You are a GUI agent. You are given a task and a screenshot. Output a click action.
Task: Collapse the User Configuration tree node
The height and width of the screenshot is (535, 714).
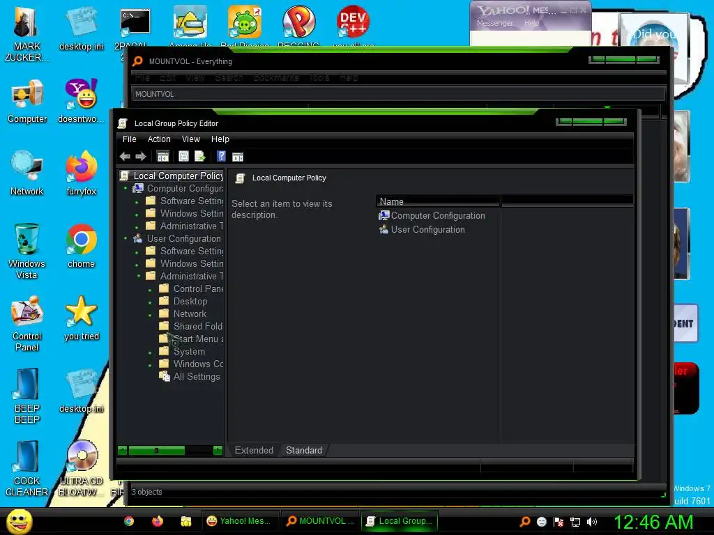(x=126, y=238)
